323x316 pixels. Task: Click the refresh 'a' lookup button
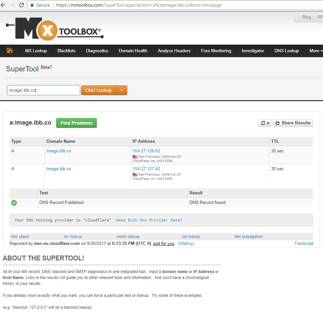[265, 123]
